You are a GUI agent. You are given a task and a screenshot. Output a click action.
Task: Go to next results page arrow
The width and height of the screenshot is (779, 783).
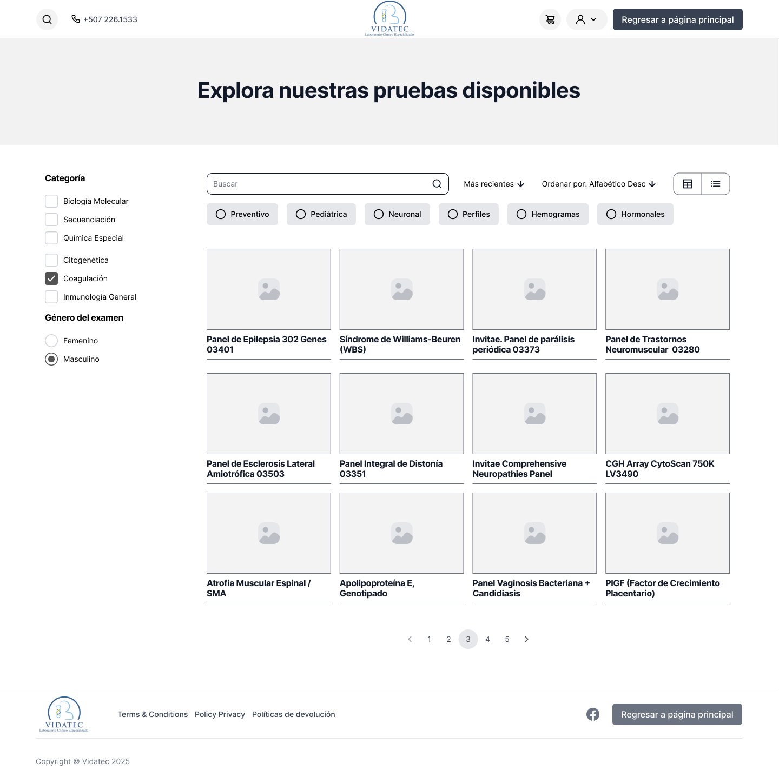[x=526, y=639]
